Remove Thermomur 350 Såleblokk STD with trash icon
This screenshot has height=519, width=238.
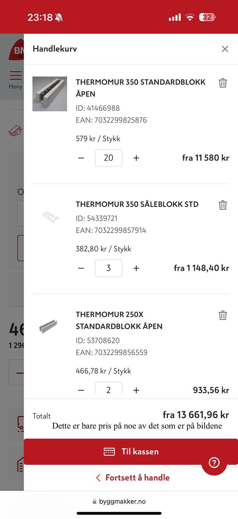coord(223,205)
